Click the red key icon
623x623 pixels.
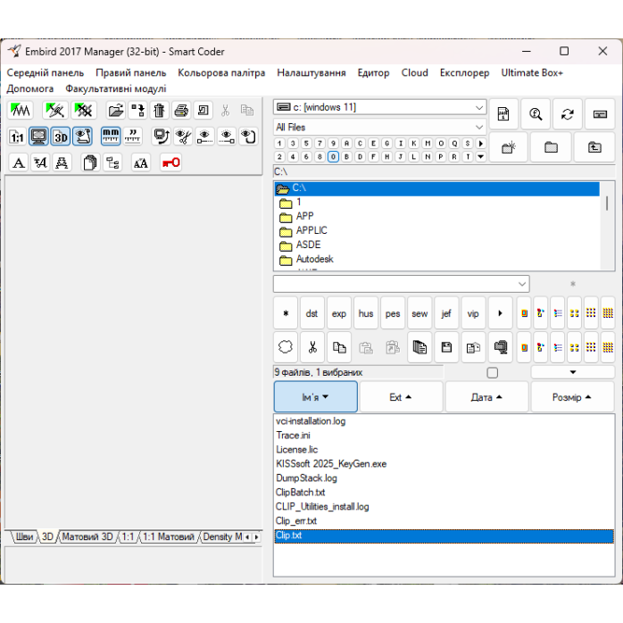point(170,162)
